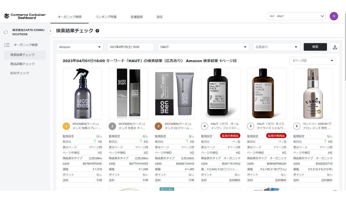346x202 pixels.
Task: Open HAUT オールインワン フェイス product title
Action: coord(225,126)
